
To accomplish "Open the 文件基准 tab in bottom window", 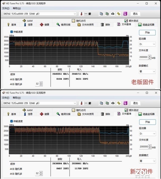I will pyautogui.click(x=124, y=114).
